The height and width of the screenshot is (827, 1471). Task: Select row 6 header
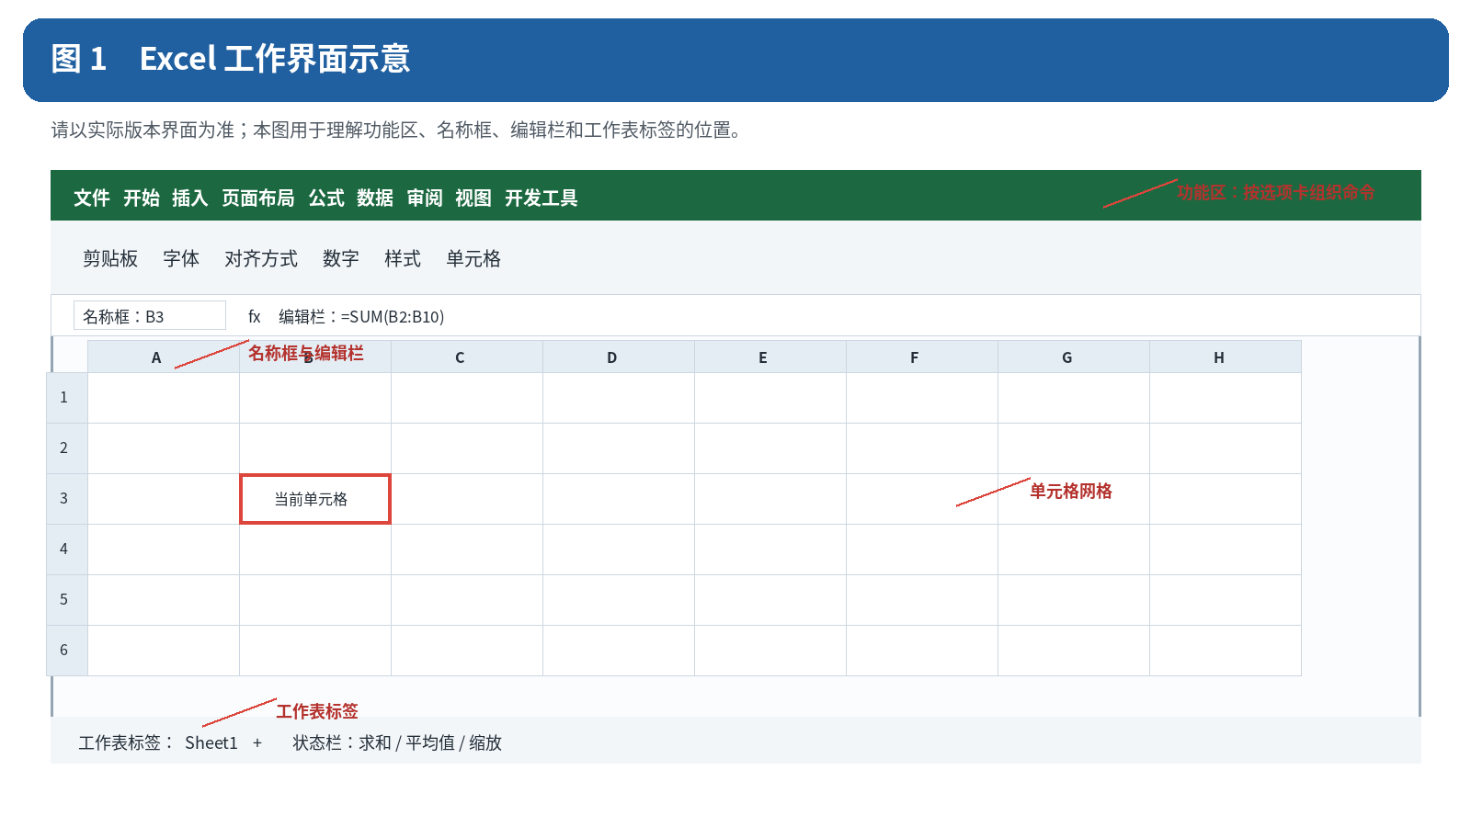coord(67,651)
